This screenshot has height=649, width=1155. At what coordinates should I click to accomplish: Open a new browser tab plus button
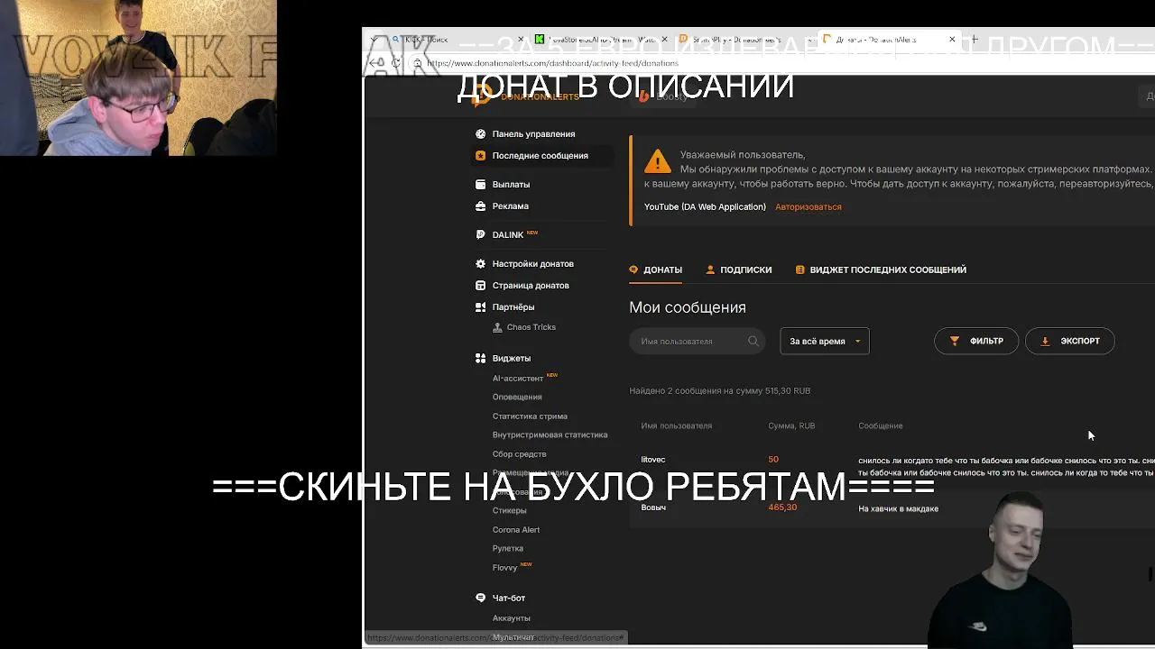coord(973,39)
